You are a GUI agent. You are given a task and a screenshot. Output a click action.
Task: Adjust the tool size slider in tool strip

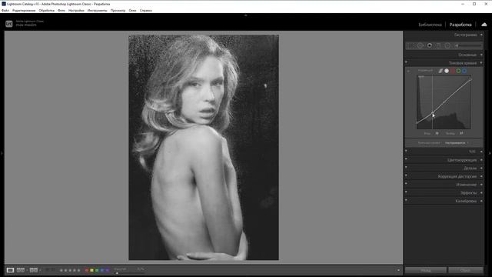coord(468,45)
